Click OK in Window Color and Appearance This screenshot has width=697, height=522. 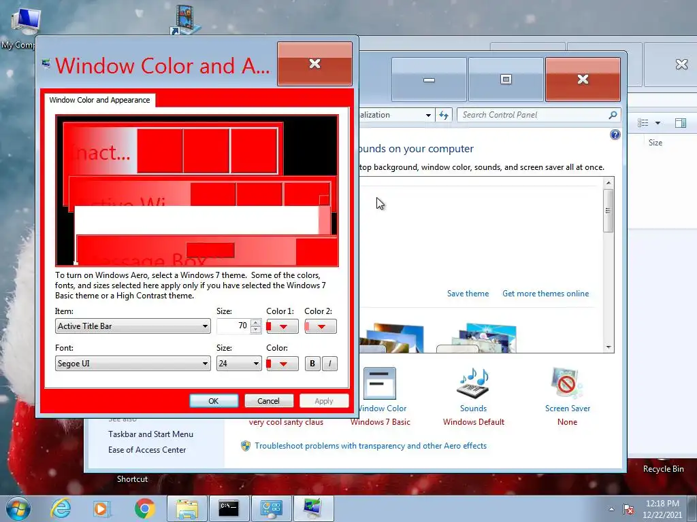(214, 401)
